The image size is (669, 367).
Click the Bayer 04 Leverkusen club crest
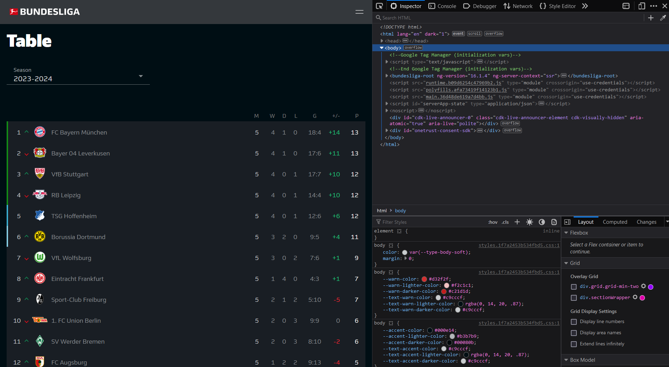40,153
